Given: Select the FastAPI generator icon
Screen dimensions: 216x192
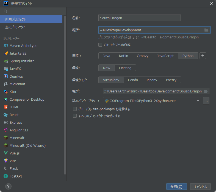Looking at the screenshot, I should (x=6, y=176).
